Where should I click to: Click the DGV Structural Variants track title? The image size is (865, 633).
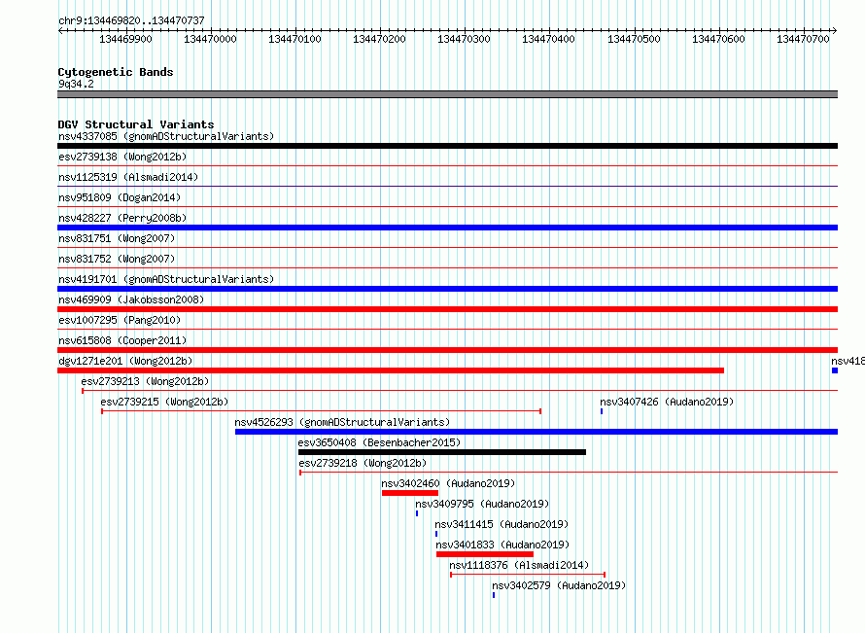[x=136, y=124]
